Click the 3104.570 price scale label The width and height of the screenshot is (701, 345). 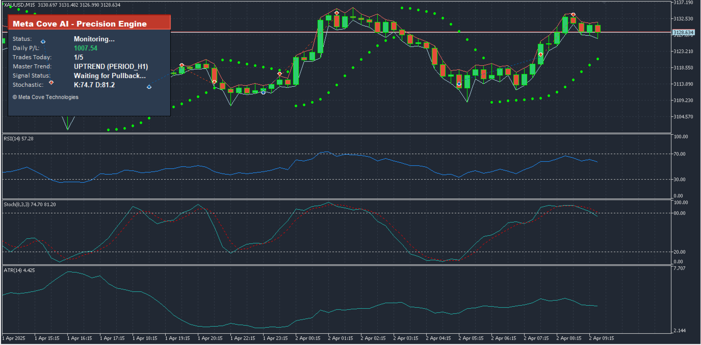click(683, 117)
